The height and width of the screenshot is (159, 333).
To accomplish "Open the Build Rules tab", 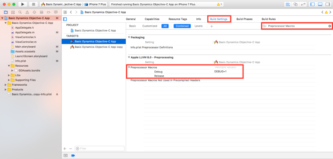I will point(268,19).
